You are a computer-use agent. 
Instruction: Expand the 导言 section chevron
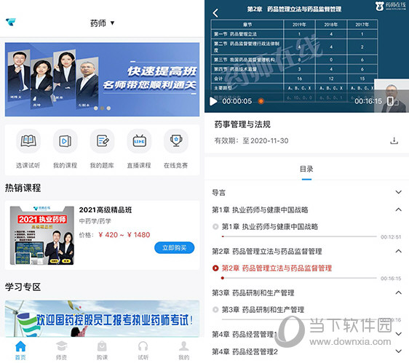click(x=398, y=192)
